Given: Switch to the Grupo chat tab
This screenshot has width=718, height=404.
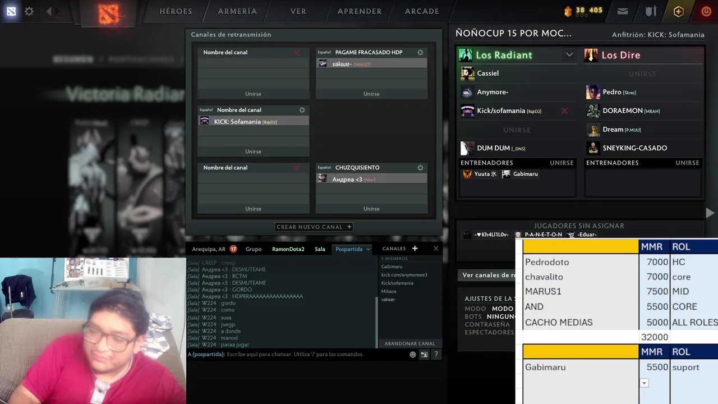Looking at the screenshot, I should 254,249.
